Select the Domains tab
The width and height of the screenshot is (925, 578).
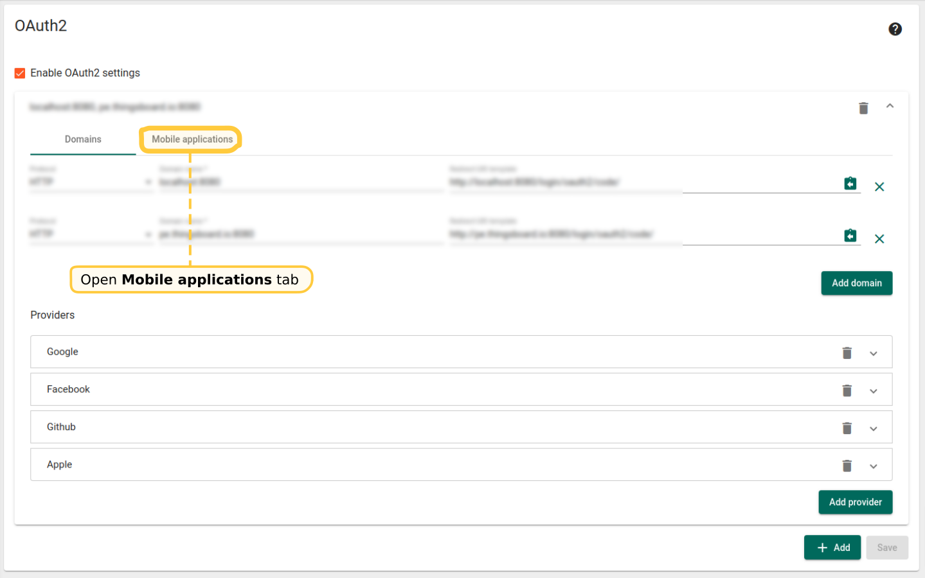click(83, 139)
